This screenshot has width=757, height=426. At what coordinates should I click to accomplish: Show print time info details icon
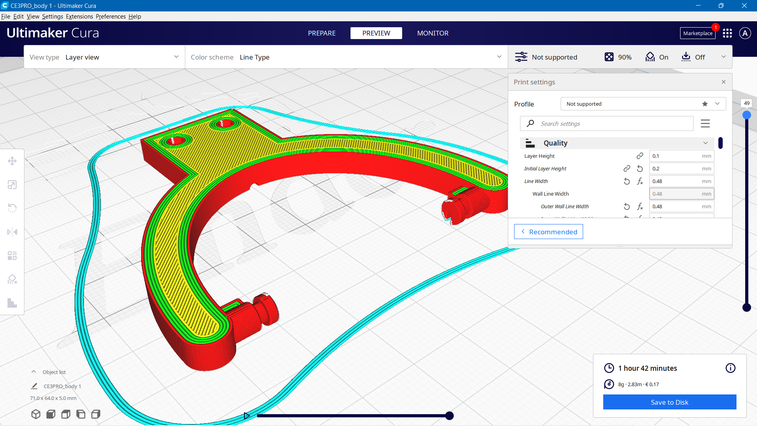[x=731, y=368]
